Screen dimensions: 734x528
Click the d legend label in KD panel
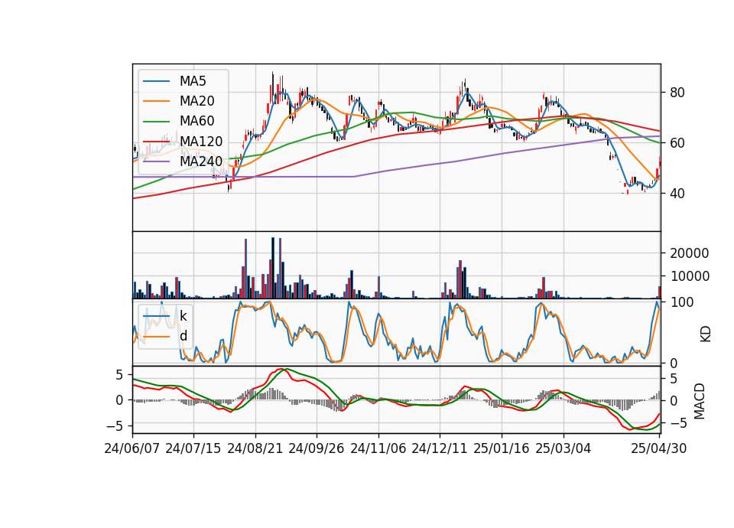click(x=183, y=336)
